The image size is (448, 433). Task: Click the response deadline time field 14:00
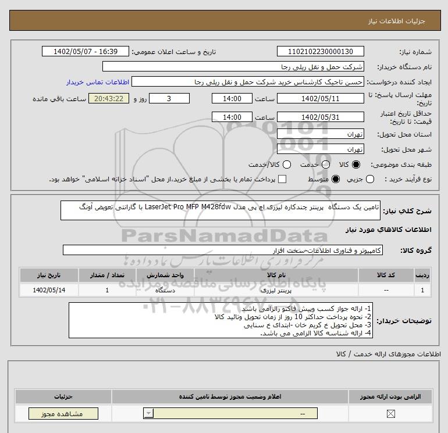click(232, 98)
